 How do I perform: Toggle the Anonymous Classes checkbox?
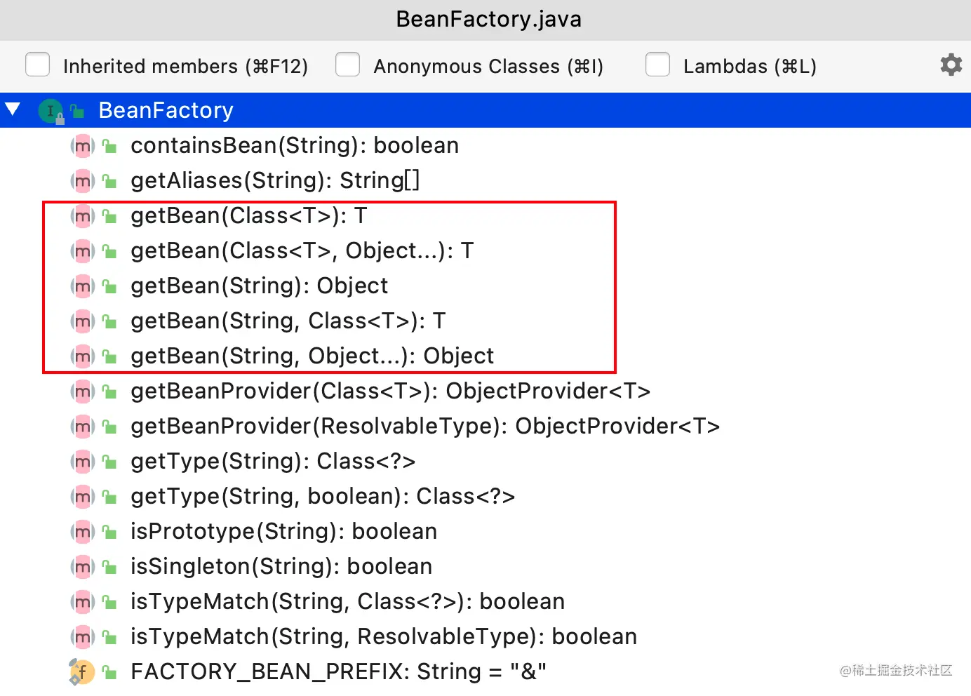coord(347,65)
